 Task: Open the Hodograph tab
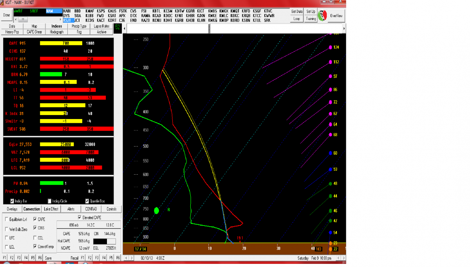(x=57, y=32)
